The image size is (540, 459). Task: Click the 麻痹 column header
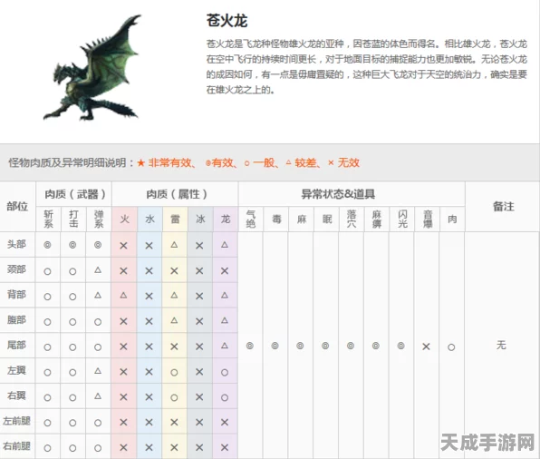(377, 220)
